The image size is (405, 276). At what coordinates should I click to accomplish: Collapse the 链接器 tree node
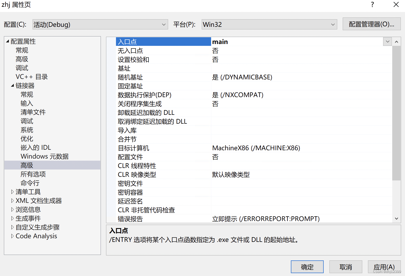13,85
